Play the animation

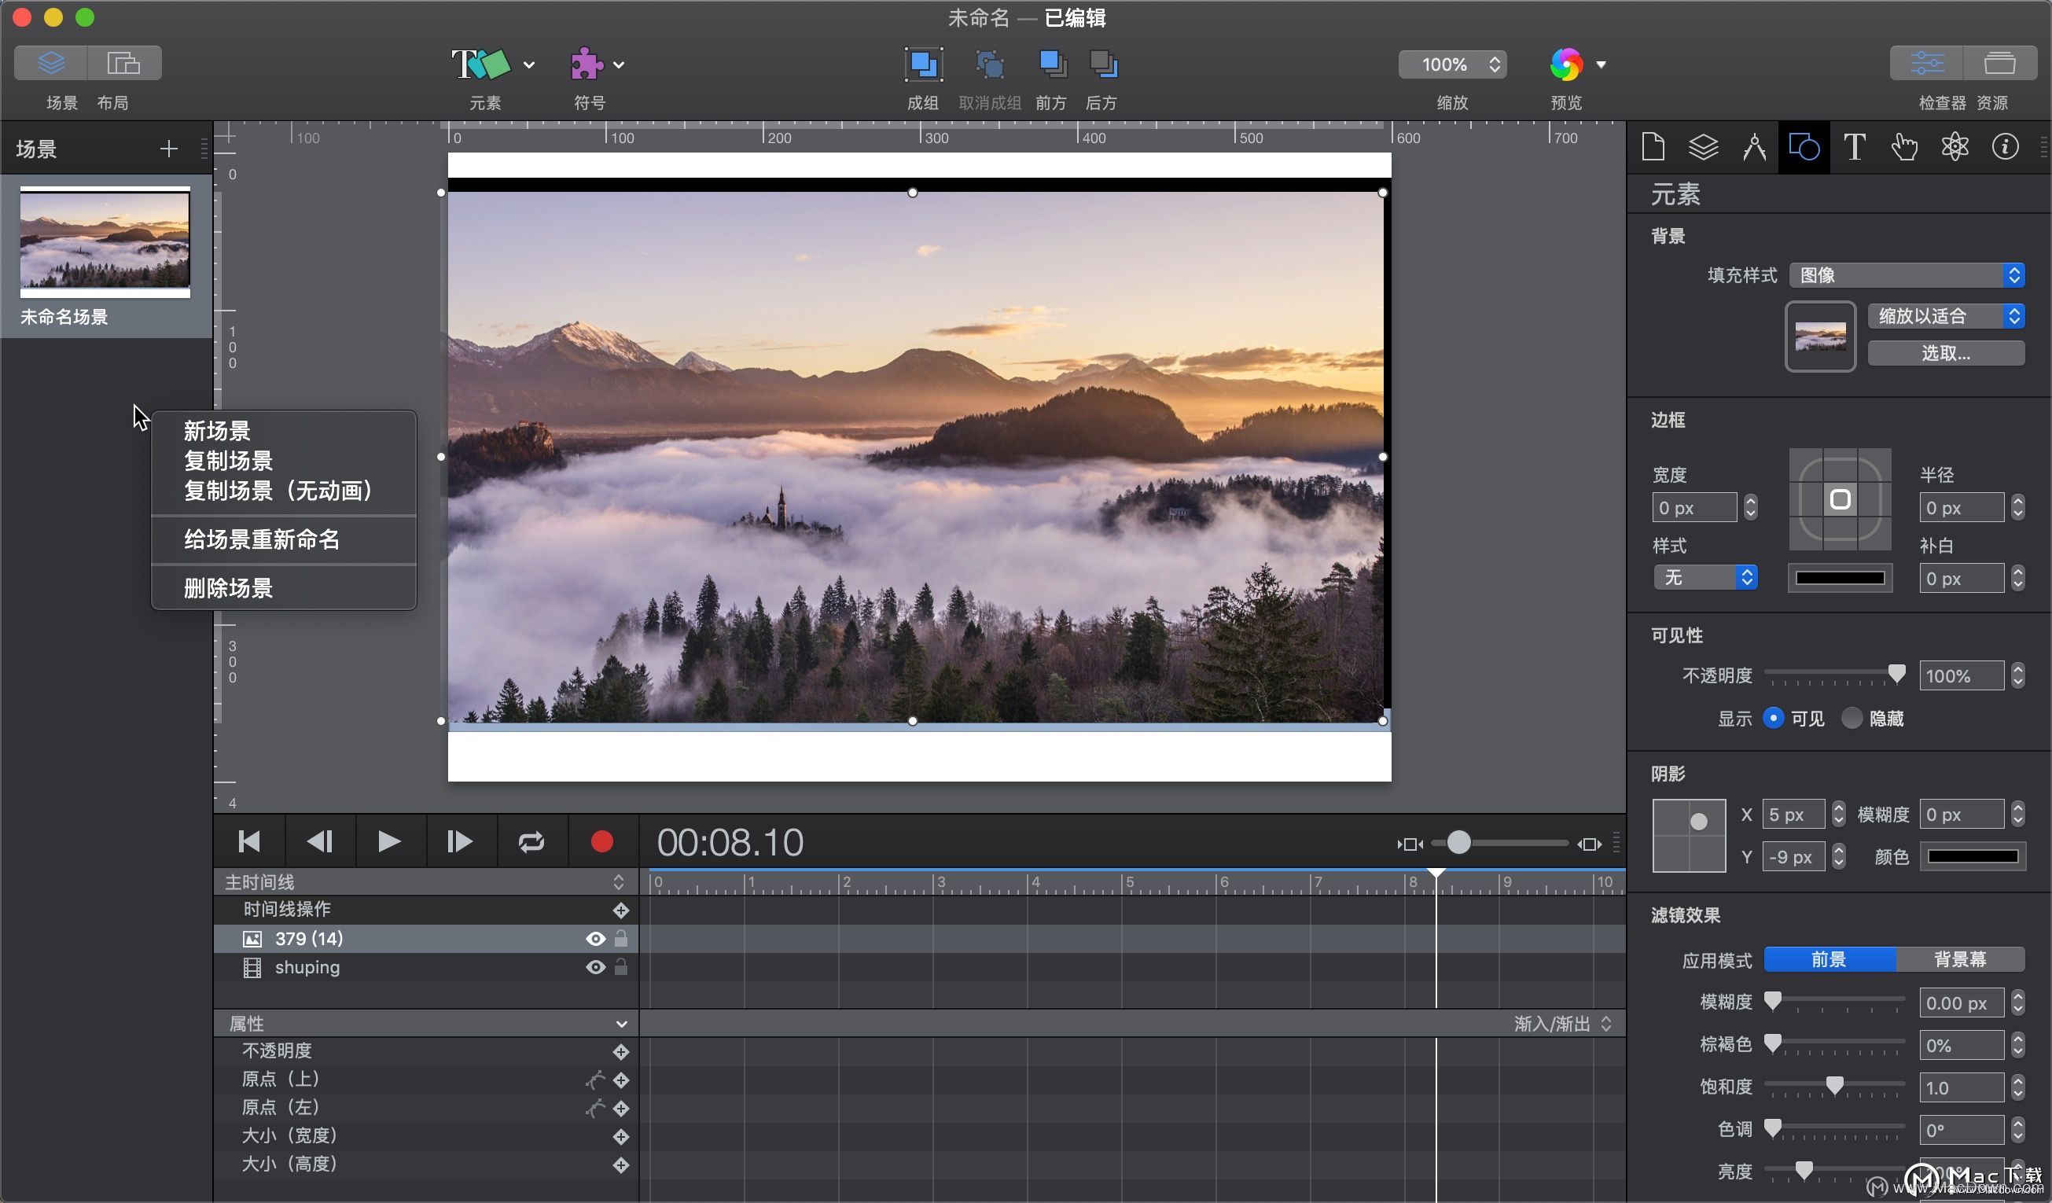coord(389,841)
